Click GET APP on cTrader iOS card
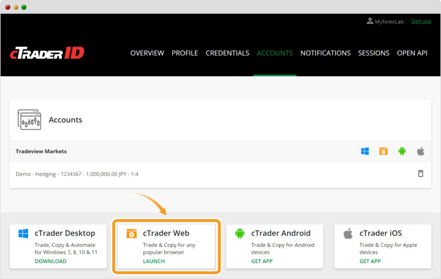The width and height of the screenshot is (441, 279). pos(370,261)
